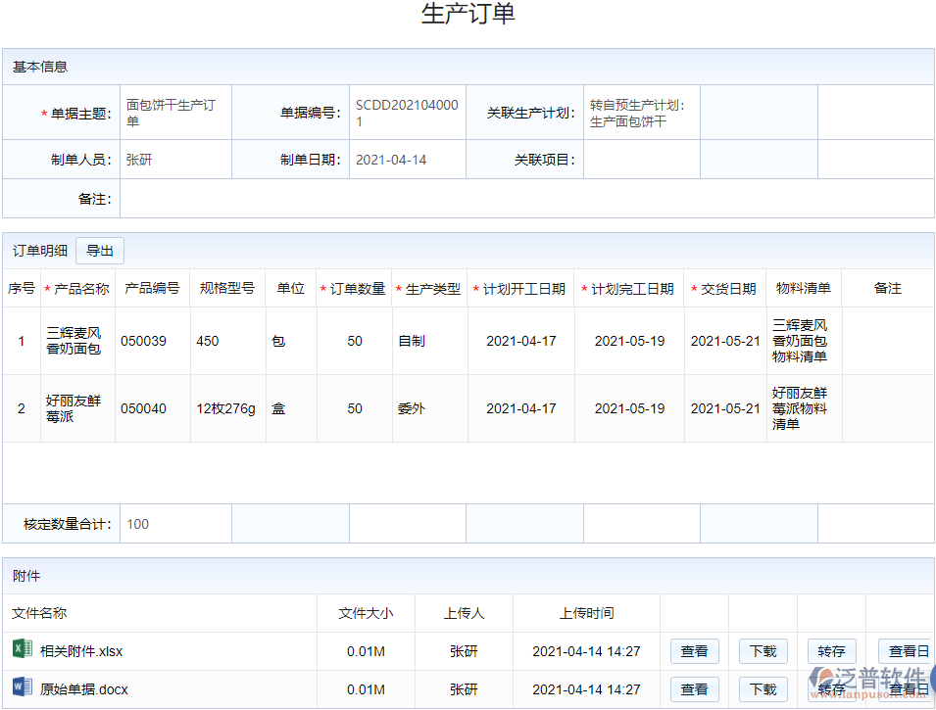The image size is (936, 710).
Task: Click 下载 for 原始单据.docx
Action: (x=763, y=688)
